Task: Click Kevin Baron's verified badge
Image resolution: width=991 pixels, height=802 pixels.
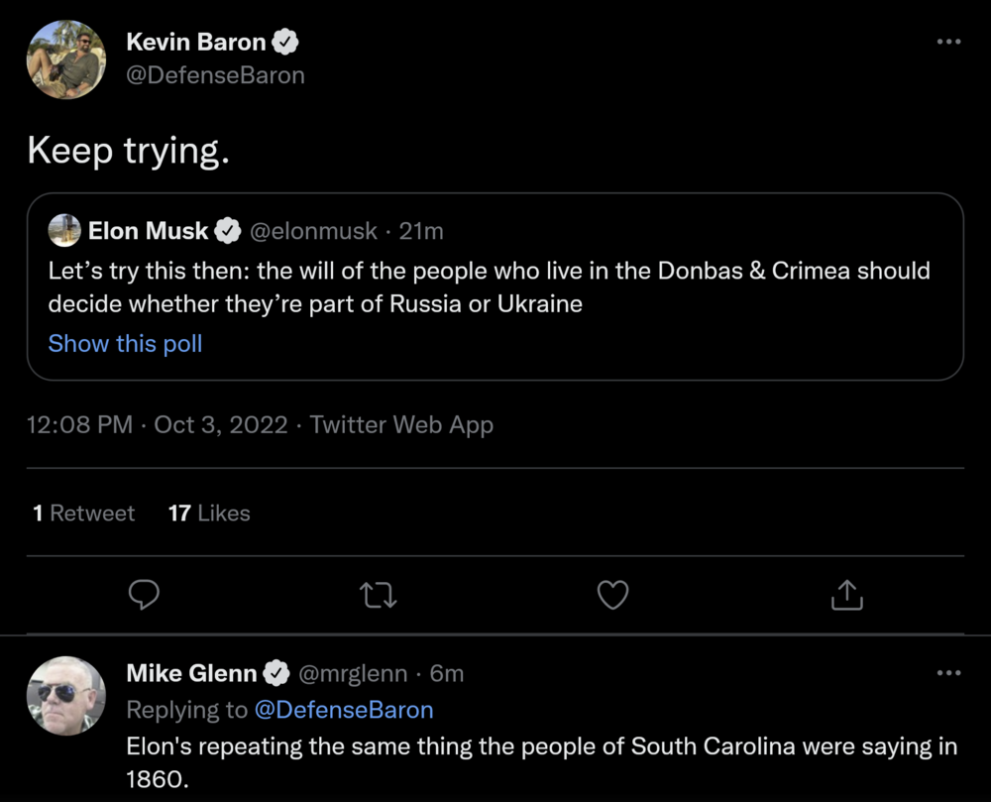Action: click(x=286, y=43)
